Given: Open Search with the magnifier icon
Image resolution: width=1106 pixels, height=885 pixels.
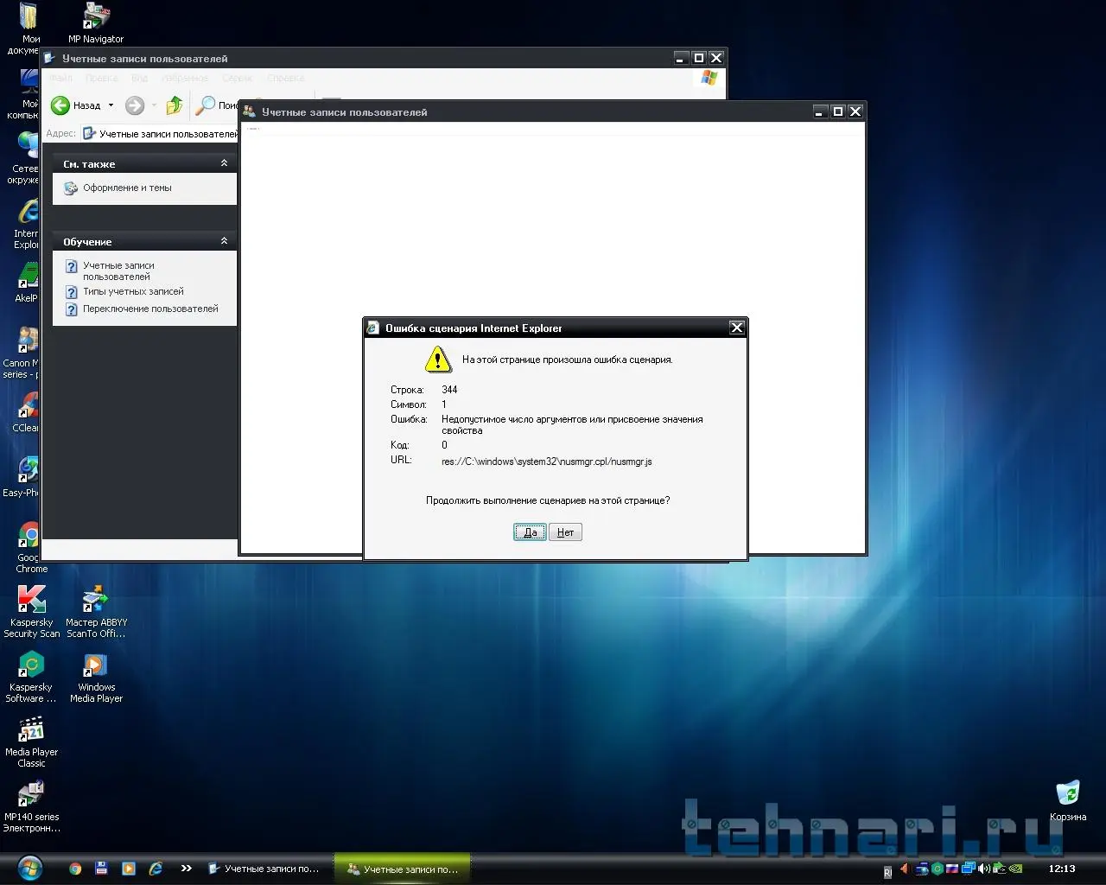Looking at the screenshot, I should (206, 105).
